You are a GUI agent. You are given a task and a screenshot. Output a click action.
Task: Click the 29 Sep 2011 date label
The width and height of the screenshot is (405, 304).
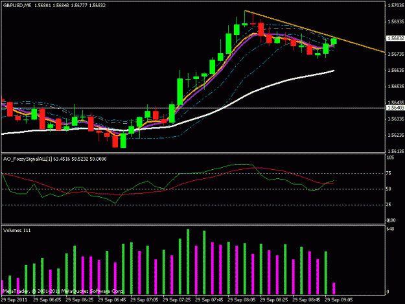14,300
